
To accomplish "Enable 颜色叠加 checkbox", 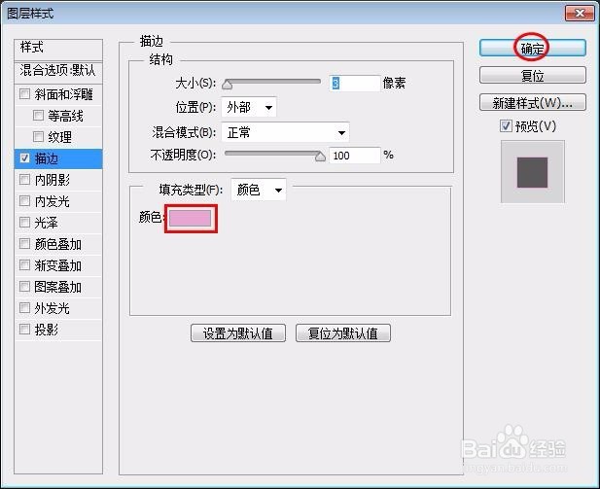I will 24,244.
